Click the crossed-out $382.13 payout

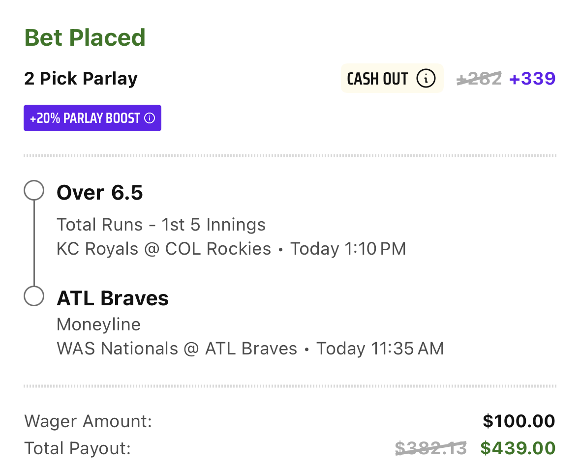point(431,448)
